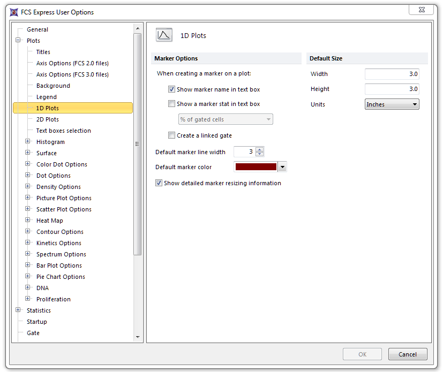Check the Create a linked gate option

[x=171, y=135]
